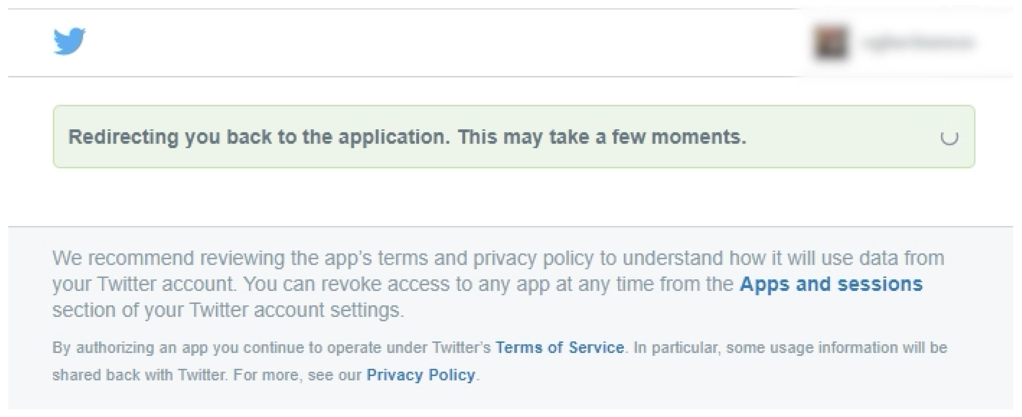This screenshot has width=1022, height=417.
Task: Open the "Apps and sessions" link
Action: coord(831,284)
